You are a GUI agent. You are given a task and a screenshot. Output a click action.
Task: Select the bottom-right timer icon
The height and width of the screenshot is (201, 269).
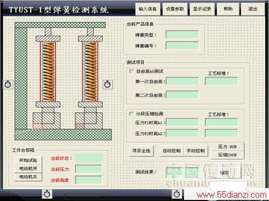(176, 194)
